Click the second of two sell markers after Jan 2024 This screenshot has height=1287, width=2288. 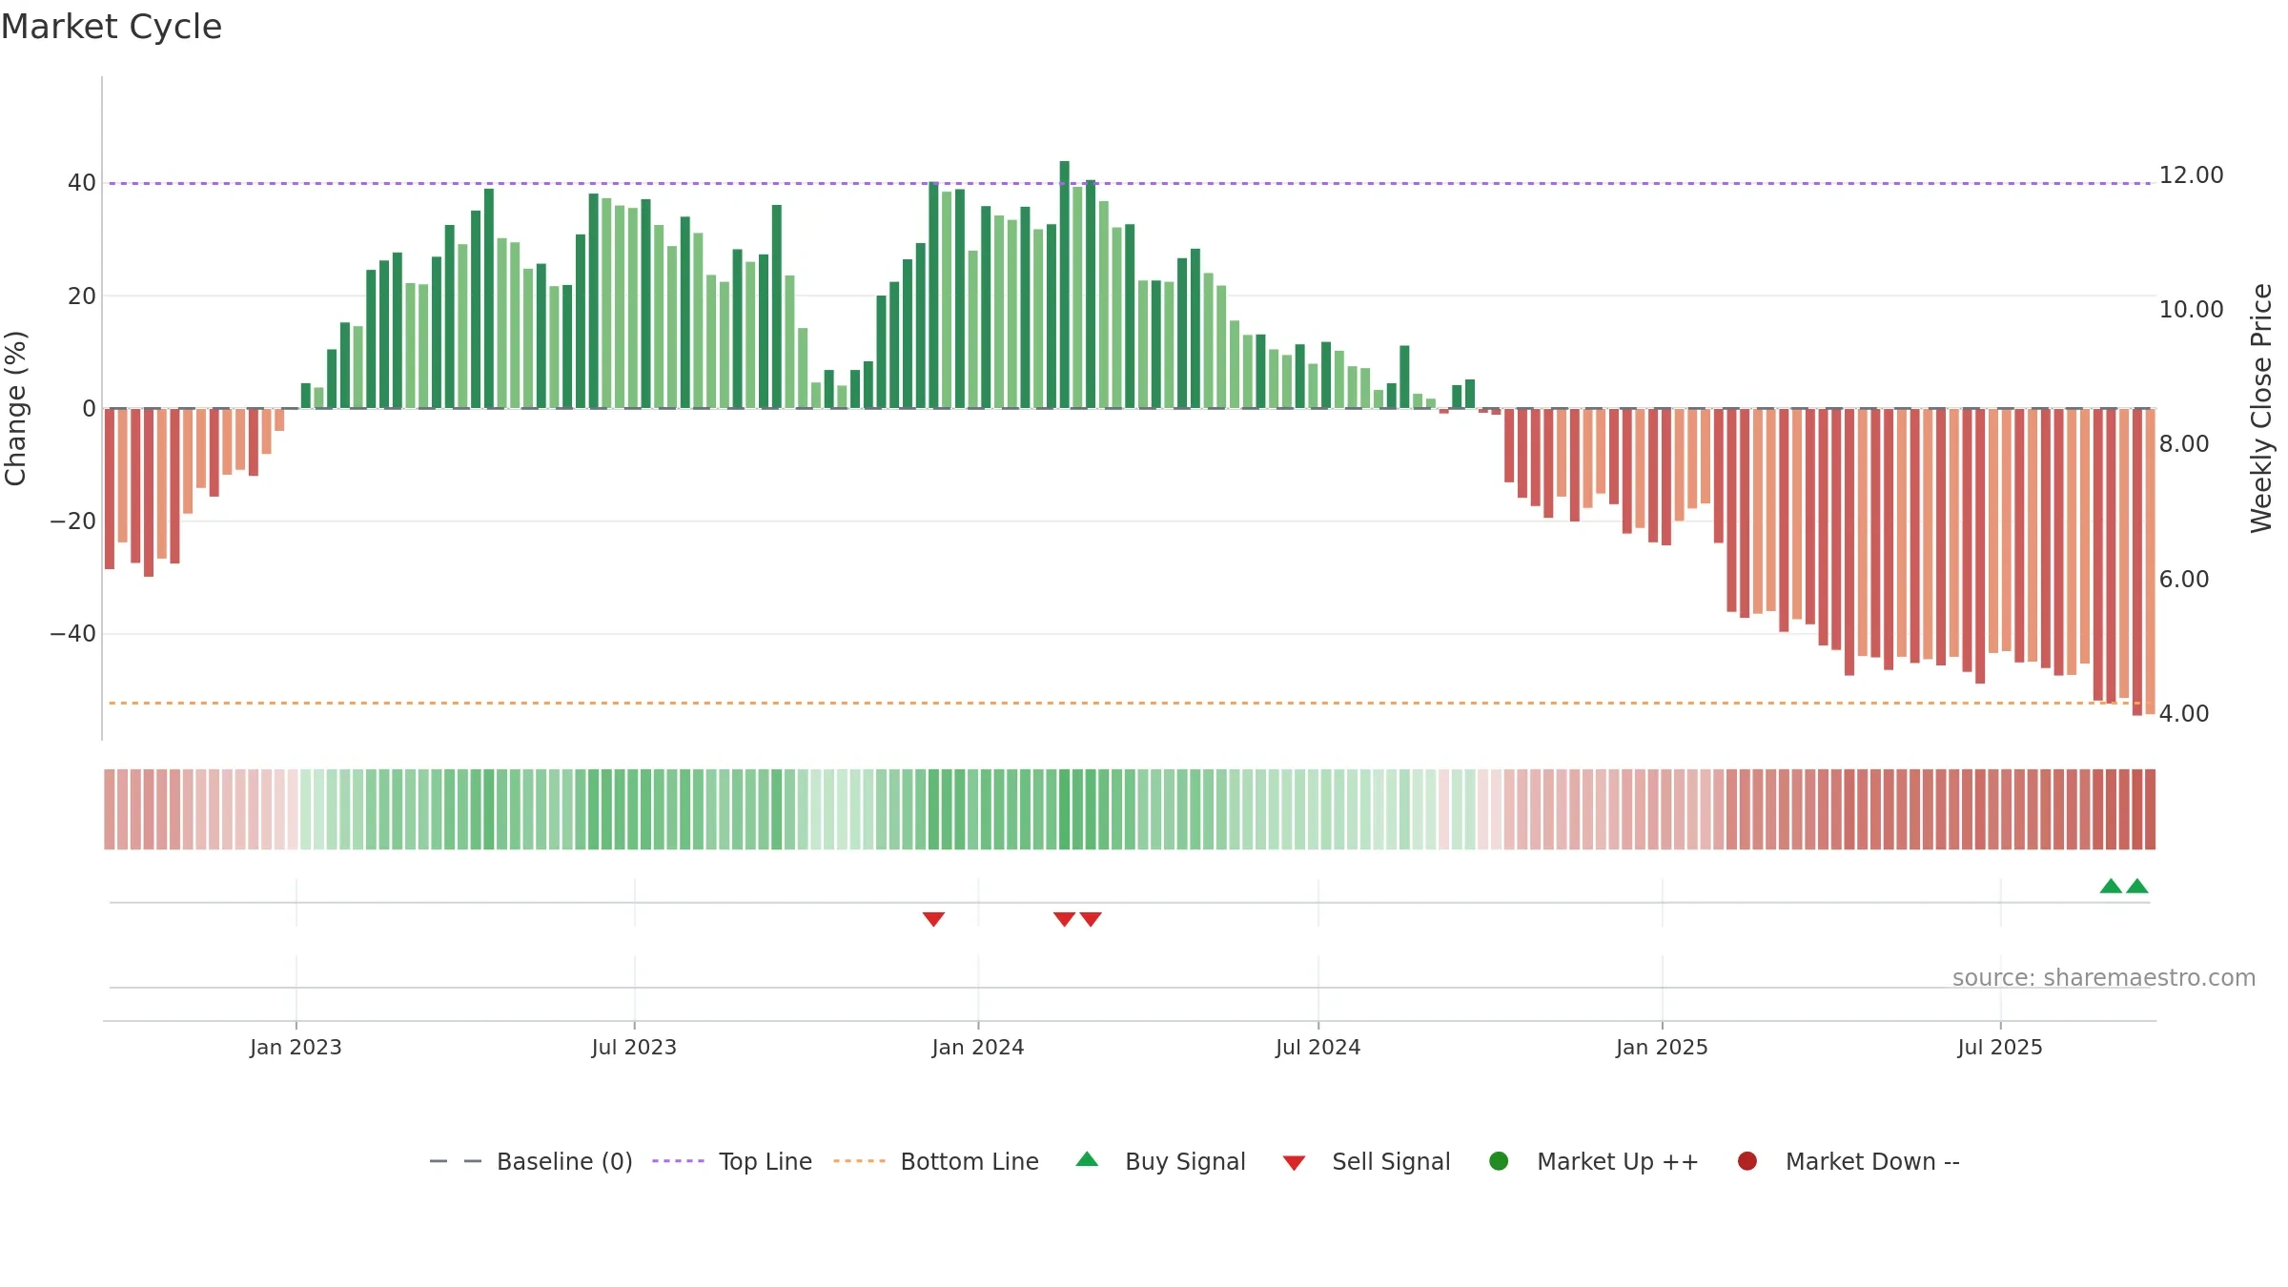coord(1091,919)
